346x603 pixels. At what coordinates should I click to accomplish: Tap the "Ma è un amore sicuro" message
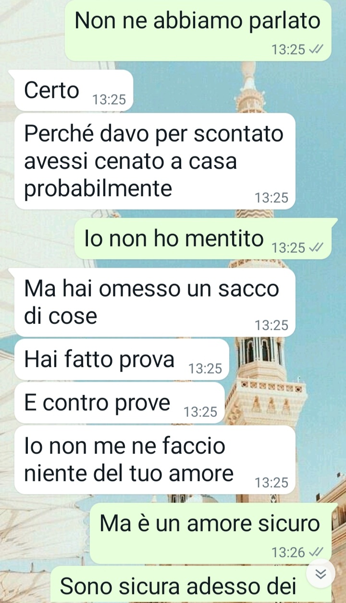tap(211, 533)
